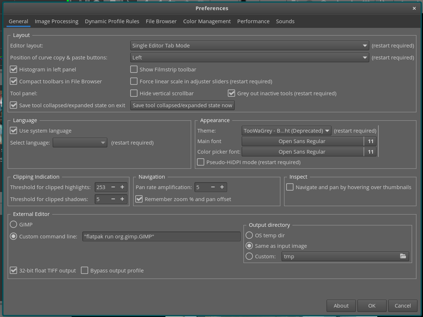Viewport: 423px width, 317px height.
Task: Disable Histogram in left panel
Action: pos(14,70)
